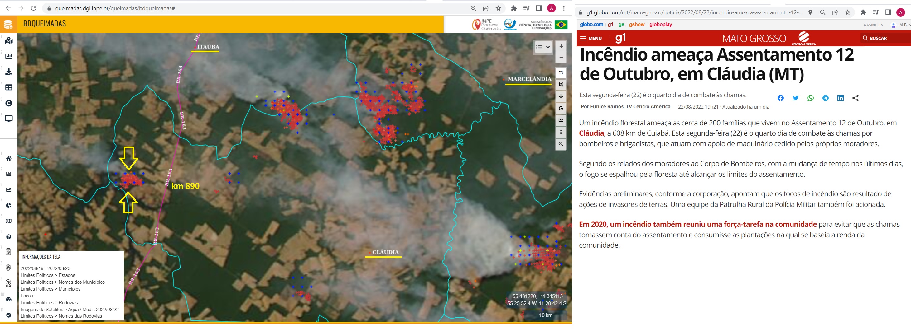Image resolution: width=911 pixels, height=331 pixels.
Task: Open the pie chart icon in sidebar
Action: 9,205
